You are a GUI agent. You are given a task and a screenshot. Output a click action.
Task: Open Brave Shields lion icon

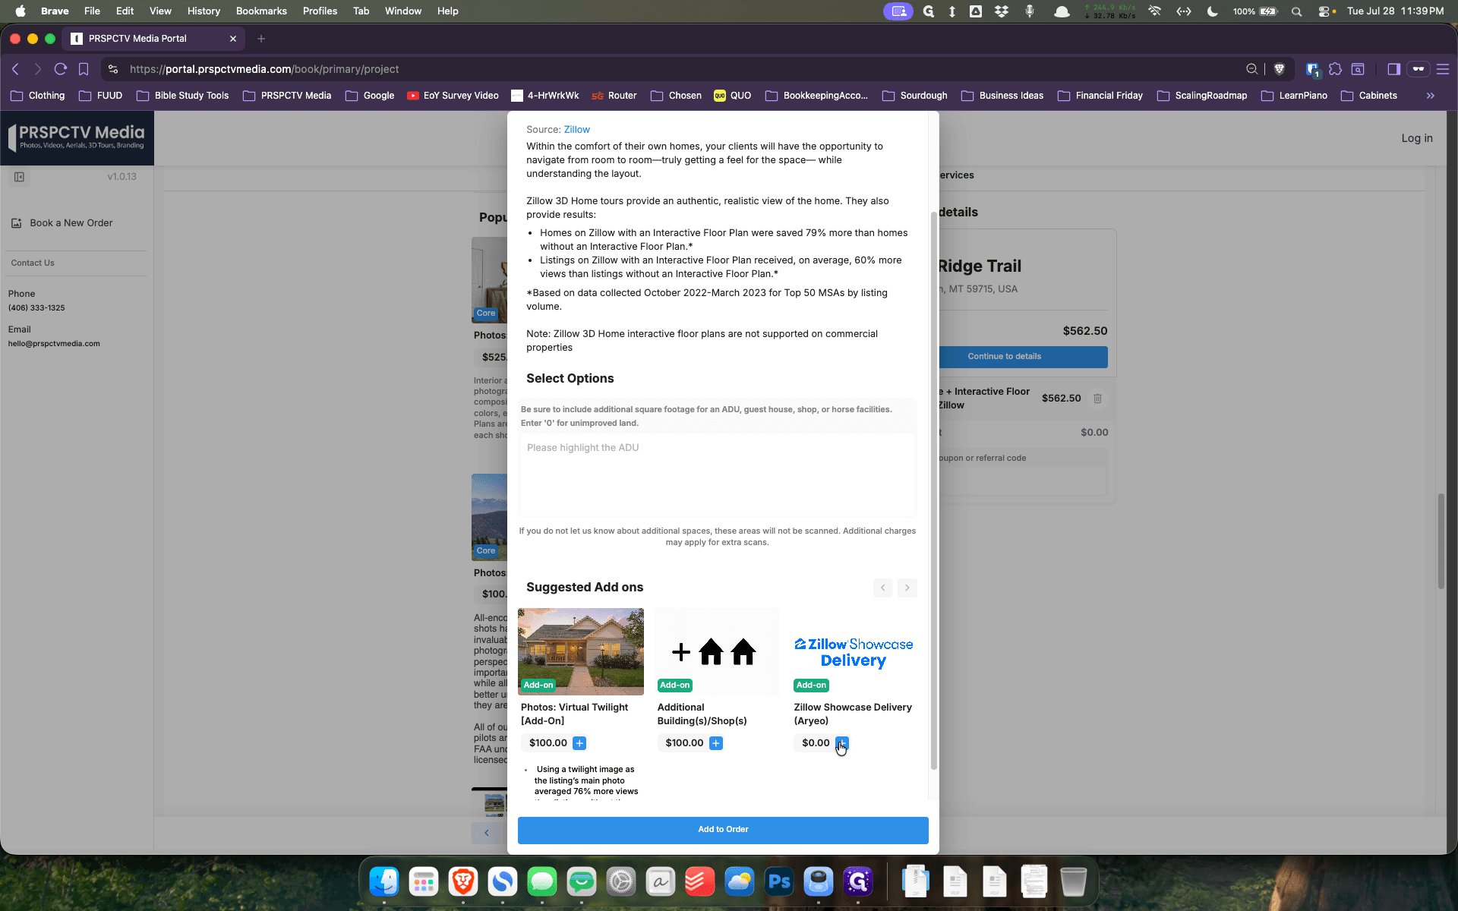pyautogui.click(x=1279, y=69)
